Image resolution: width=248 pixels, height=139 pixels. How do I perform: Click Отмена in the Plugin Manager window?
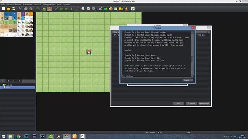pyautogui.click(x=191, y=103)
